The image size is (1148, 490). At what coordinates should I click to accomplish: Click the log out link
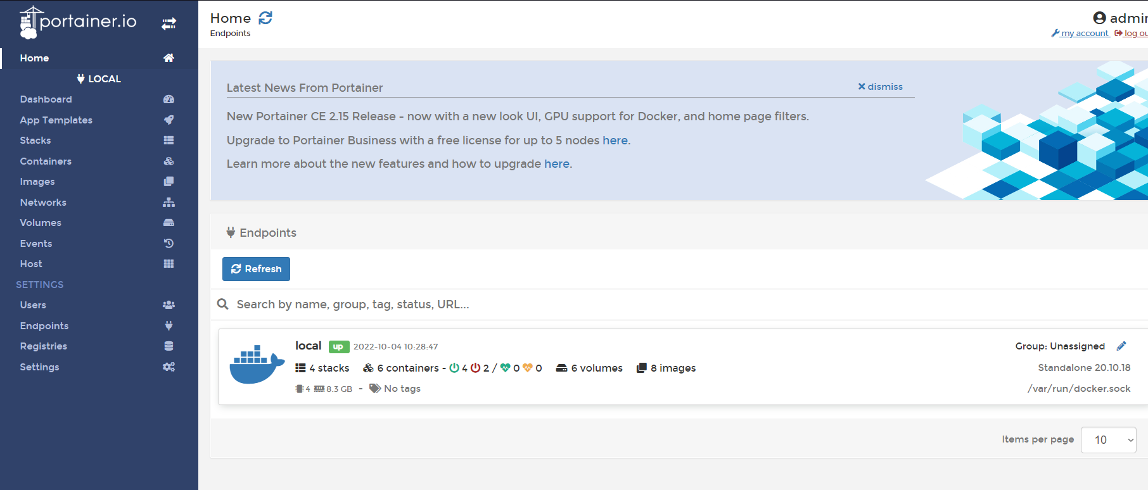click(1132, 33)
